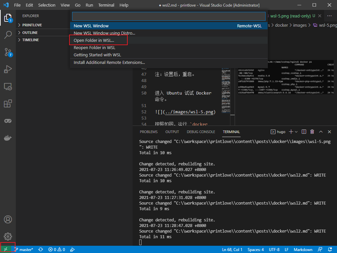This screenshot has height=253, width=337.
Task: Collapse the terminal panel with the chevron
Action: tap(321, 132)
